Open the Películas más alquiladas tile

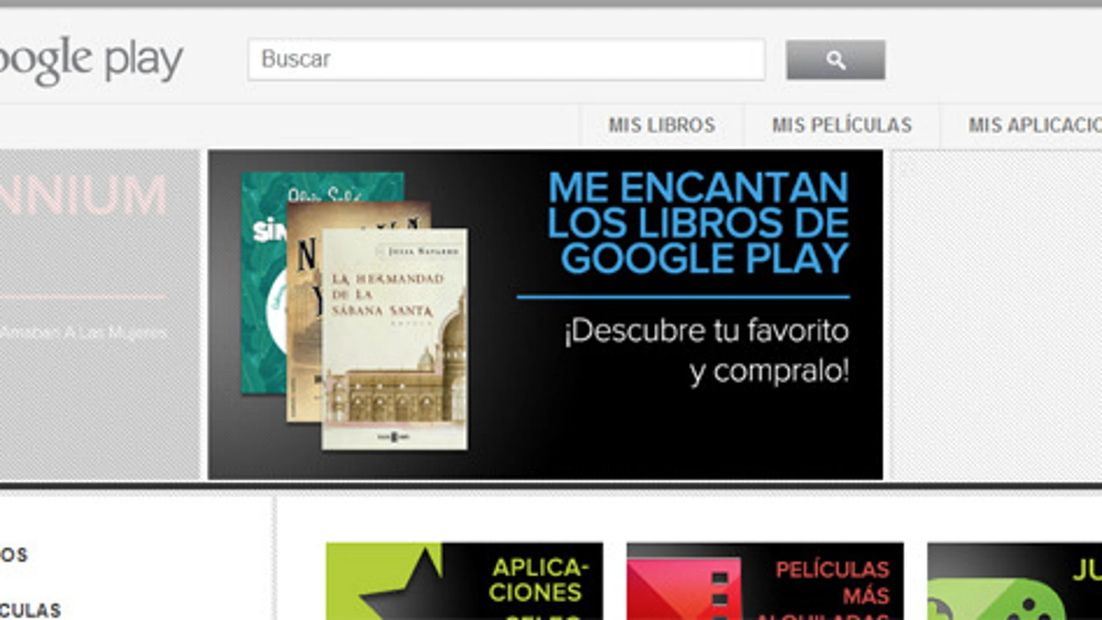point(765,581)
